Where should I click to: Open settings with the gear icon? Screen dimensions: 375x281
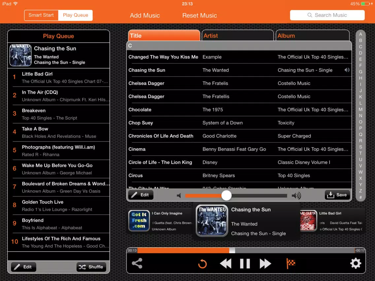coord(356,263)
